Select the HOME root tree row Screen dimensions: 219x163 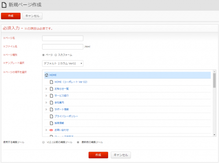click(127, 75)
